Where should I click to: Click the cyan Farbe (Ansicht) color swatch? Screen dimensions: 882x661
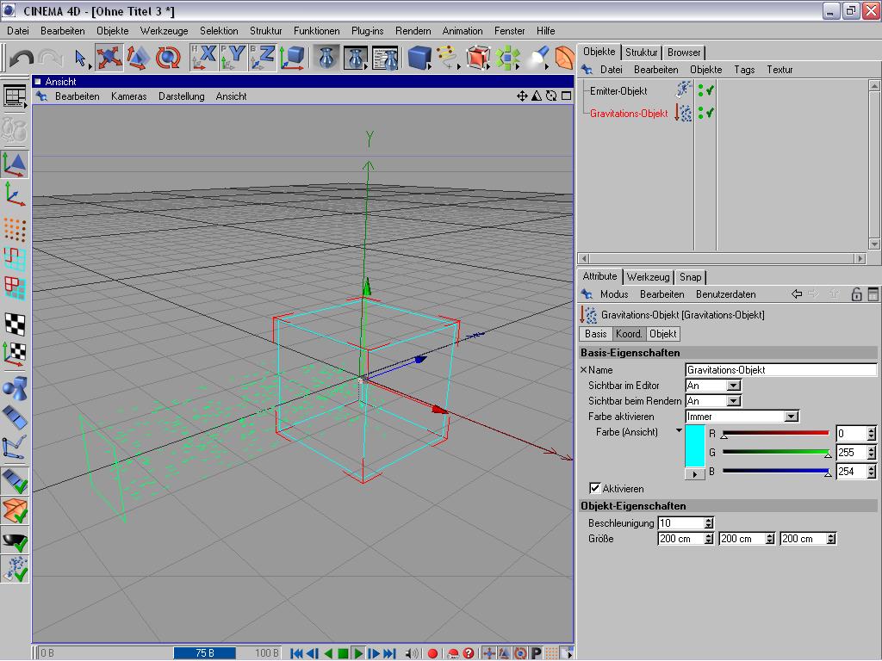(694, 446)
